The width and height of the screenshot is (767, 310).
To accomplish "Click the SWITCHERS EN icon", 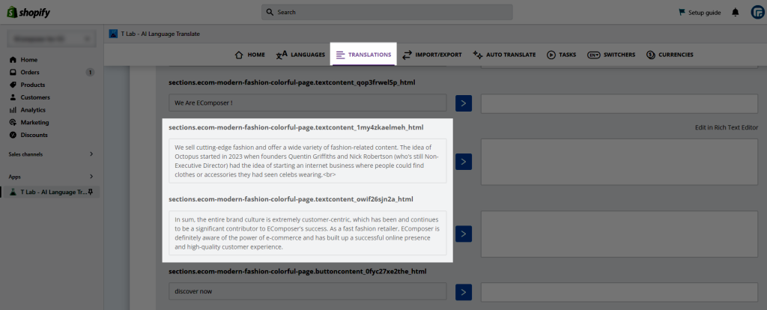I will 594,55.
